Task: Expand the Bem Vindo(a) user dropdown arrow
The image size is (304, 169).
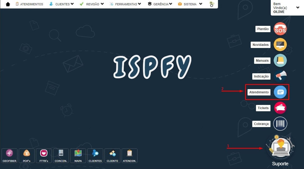Action: (298, 8)
